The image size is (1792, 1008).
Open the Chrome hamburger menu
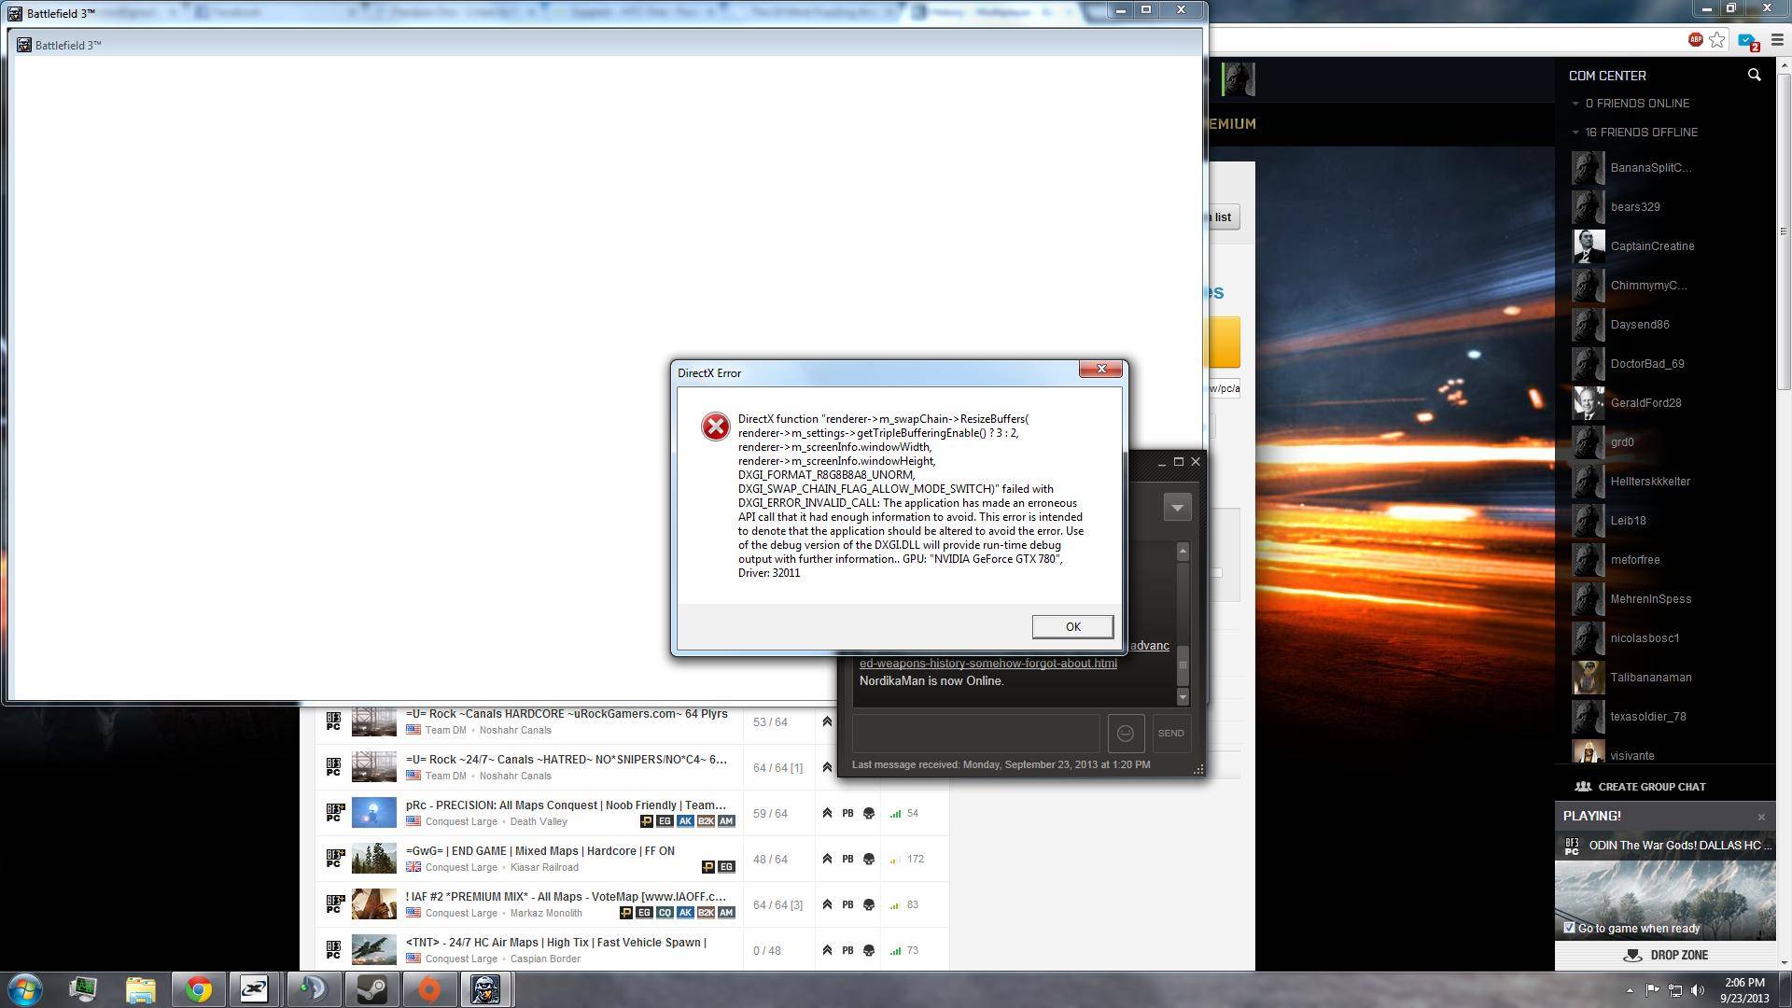(1777, 40)
